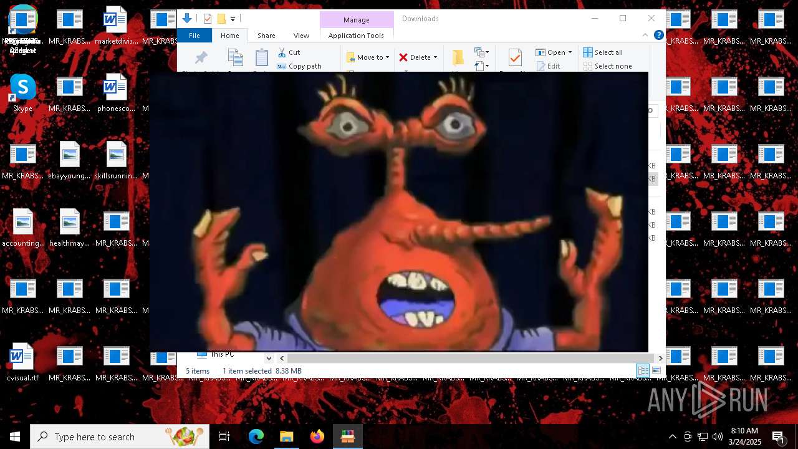Select accounting... image file on desktop
Image resolution: width=798 pixels, height=449 pixels.
[x=23, y=228]
